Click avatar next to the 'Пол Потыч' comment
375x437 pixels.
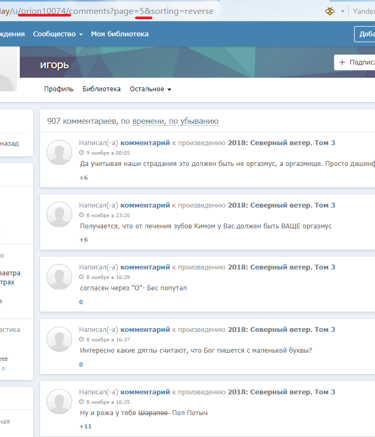pos(59,401)
